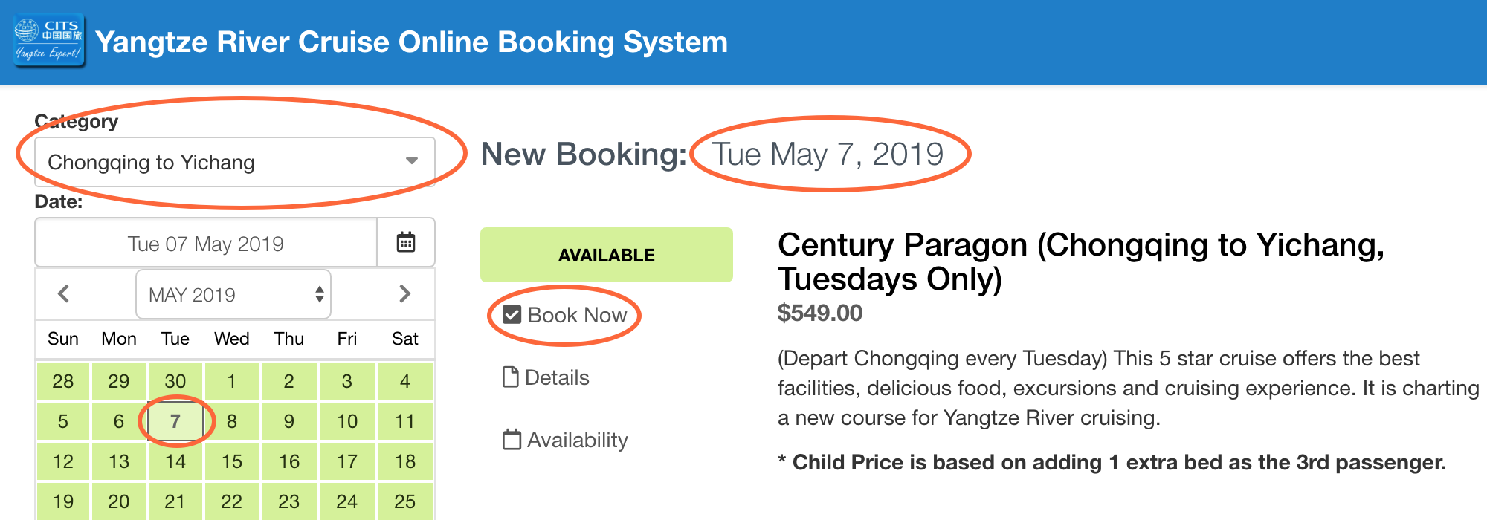Open the MAY 2019 month selector
This screenshot has width=1487, height=520.
[x=233, y=294]
